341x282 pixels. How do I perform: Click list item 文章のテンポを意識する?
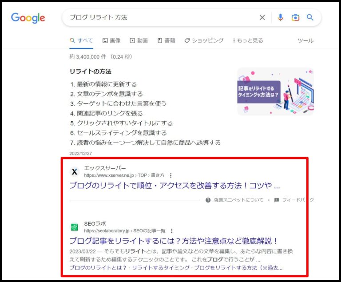pyautogui.click(x=110, y=94)
